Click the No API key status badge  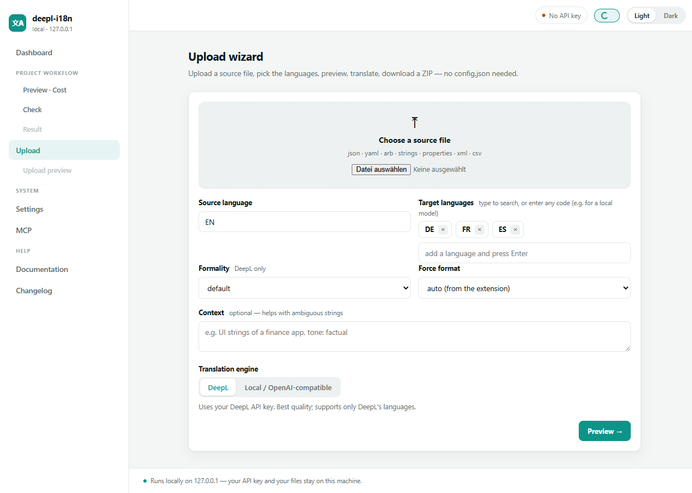(561, 16)
